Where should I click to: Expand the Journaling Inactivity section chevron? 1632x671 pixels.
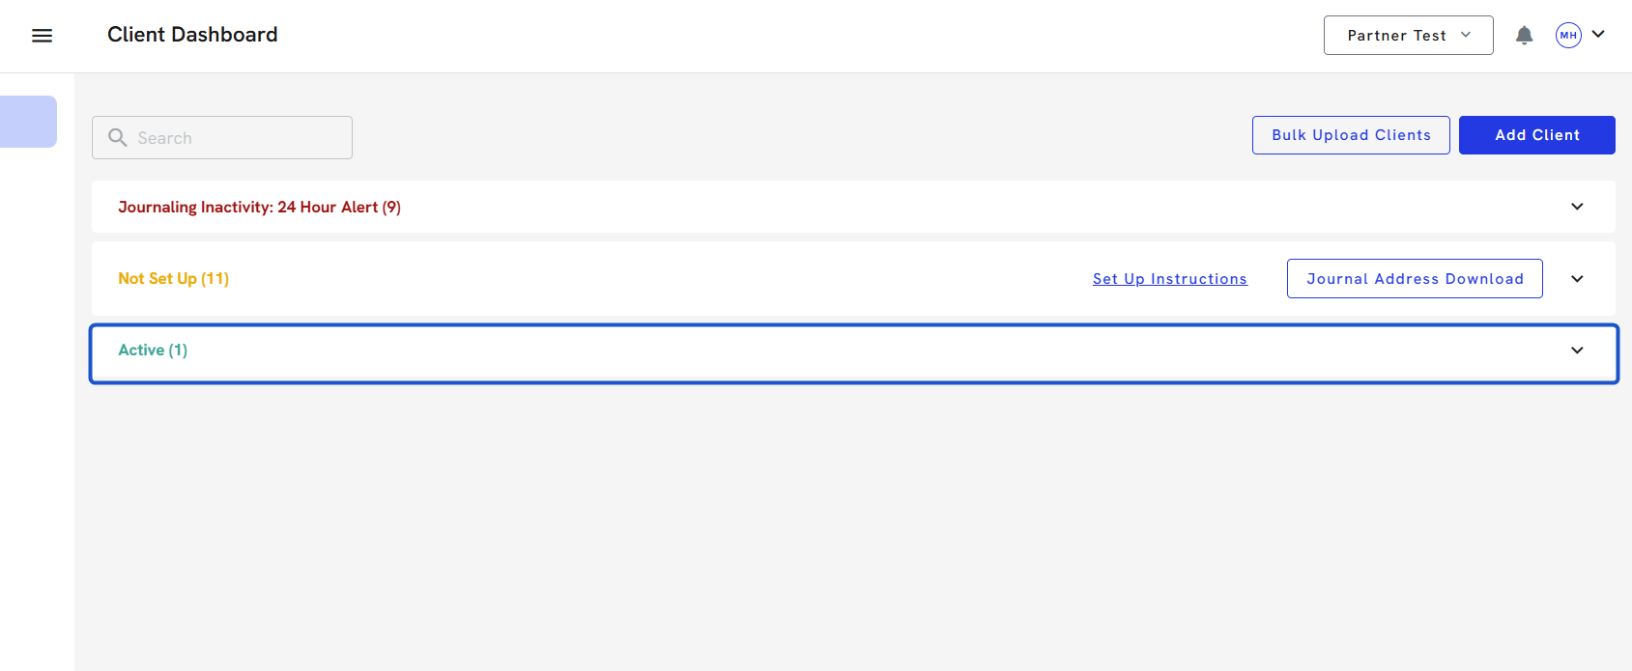[x=1577, y=207]
